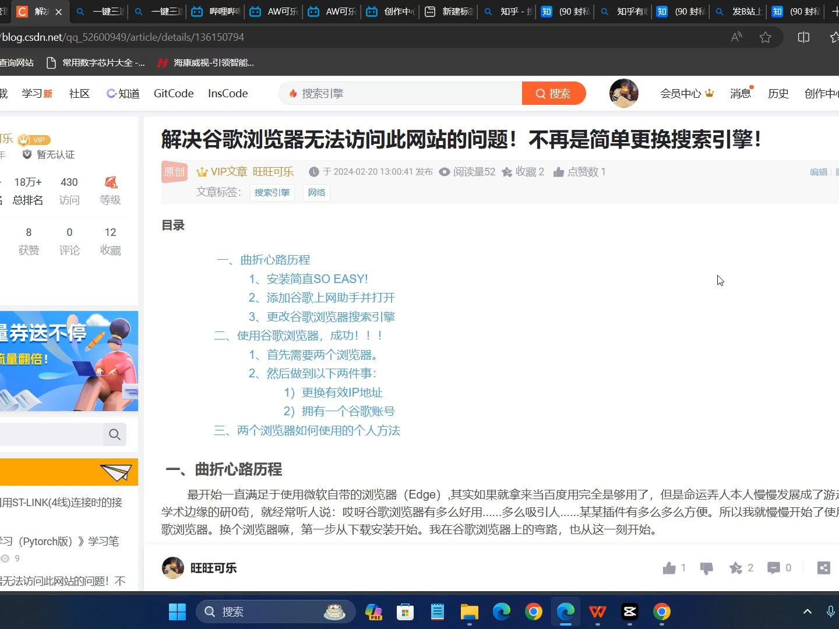Open WPS Office from the taskbar
Screen dimensions: 839x629
597,612
